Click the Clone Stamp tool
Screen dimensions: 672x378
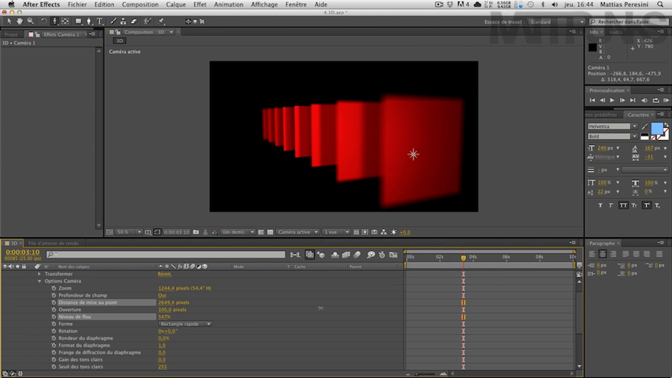[x=123, y=22]
